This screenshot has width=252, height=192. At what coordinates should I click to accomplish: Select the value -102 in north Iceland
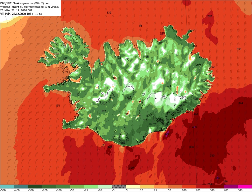[x=118, y=58]
